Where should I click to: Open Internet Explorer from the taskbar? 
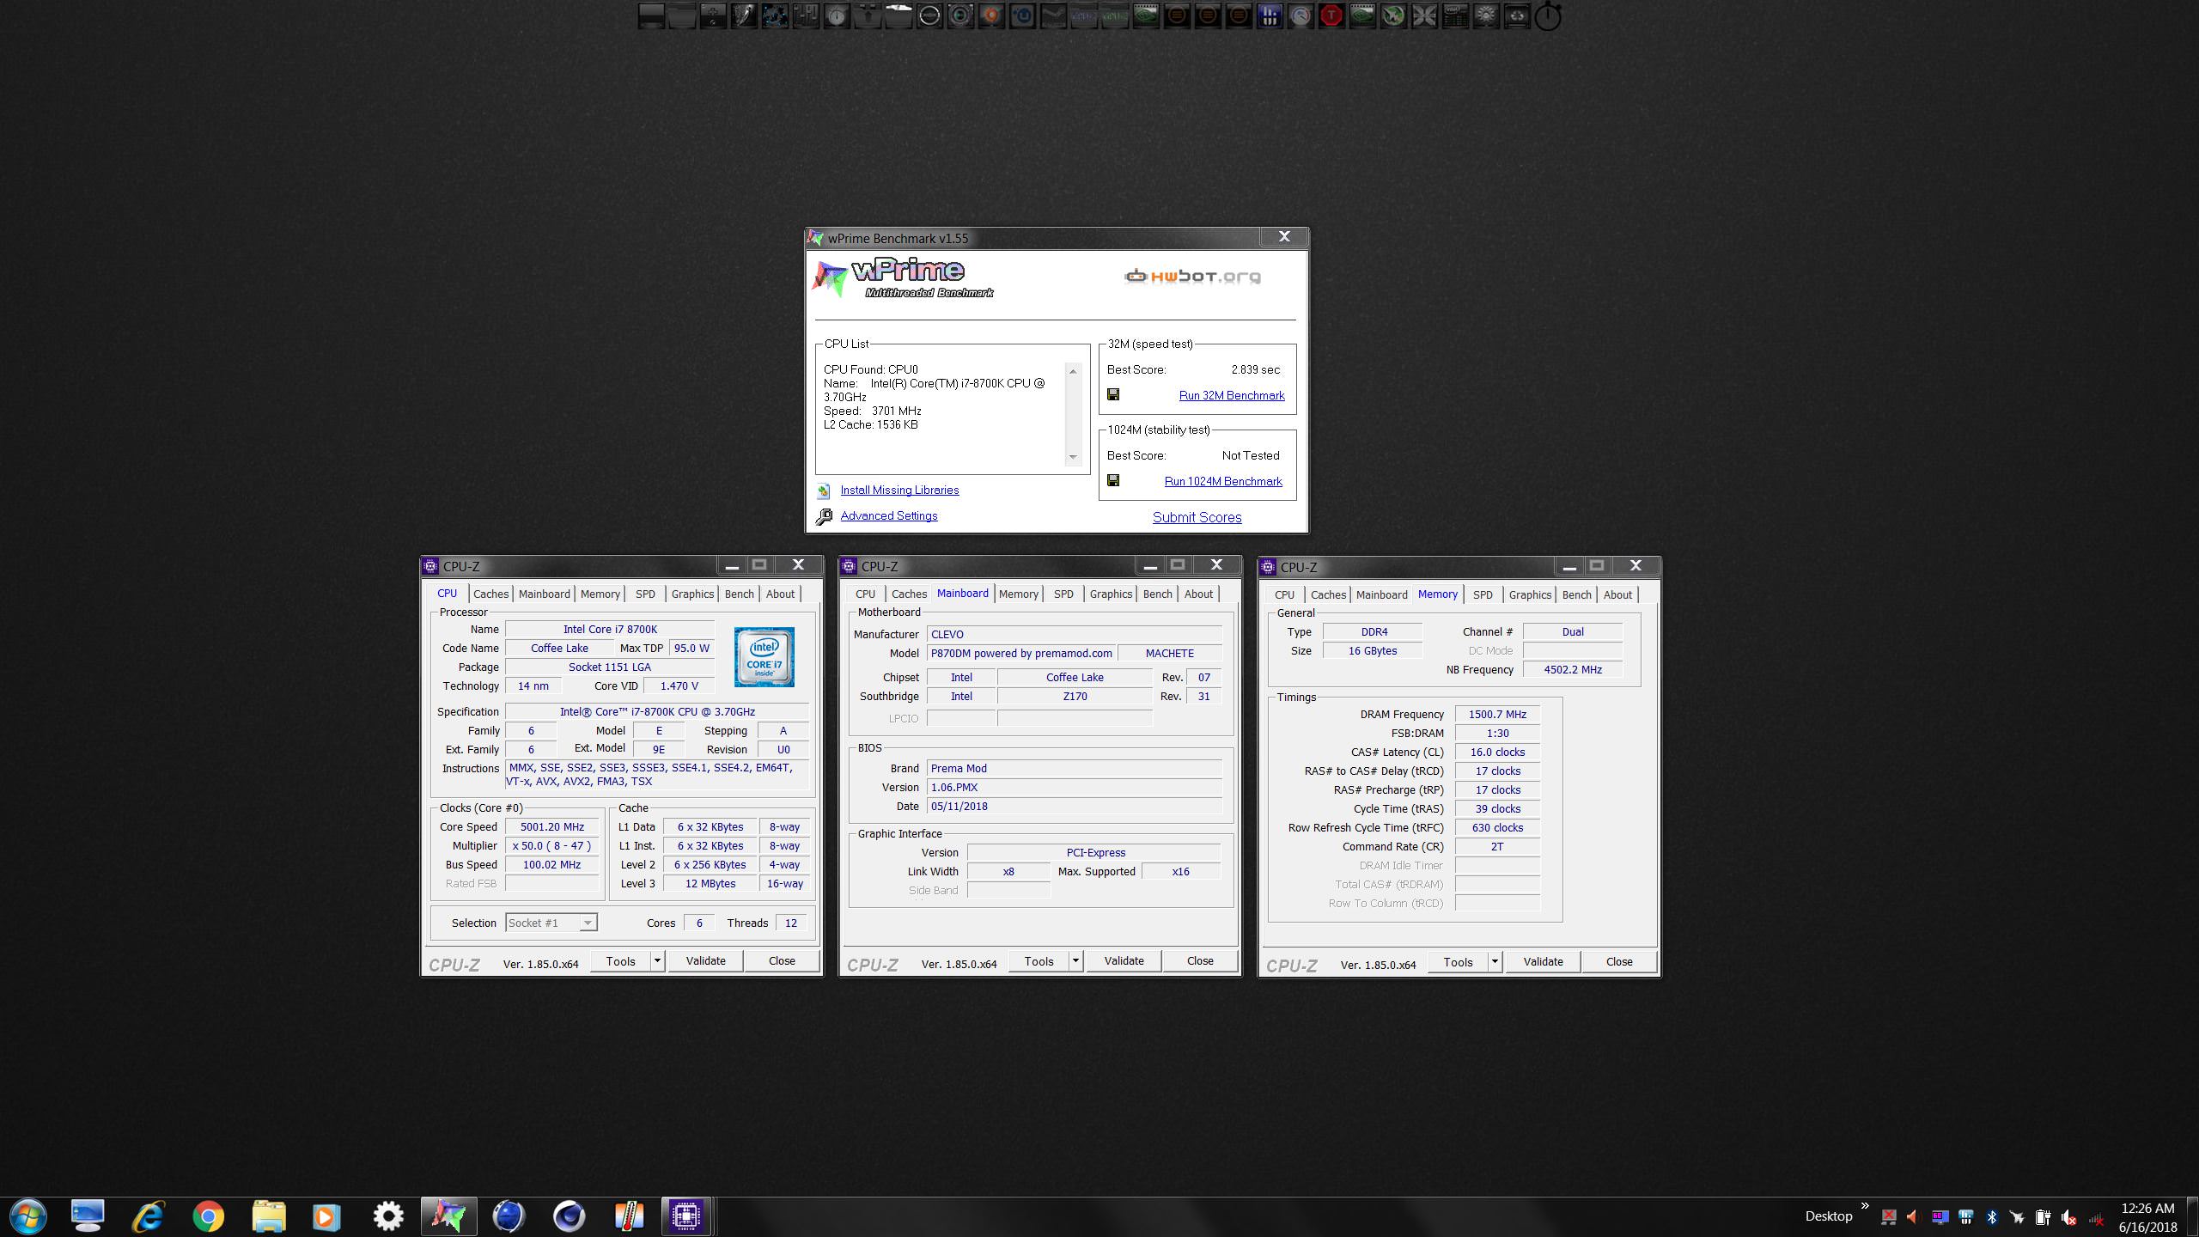point(148,1216)
